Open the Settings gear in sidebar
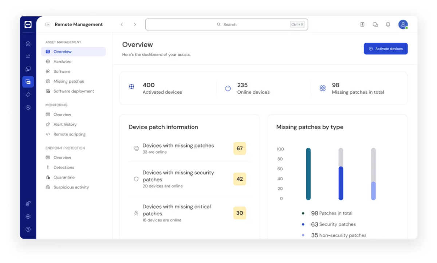 point(28,216)
